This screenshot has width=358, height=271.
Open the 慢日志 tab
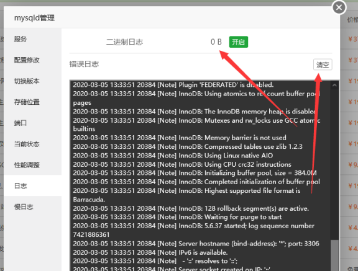[x=32, y=207]
